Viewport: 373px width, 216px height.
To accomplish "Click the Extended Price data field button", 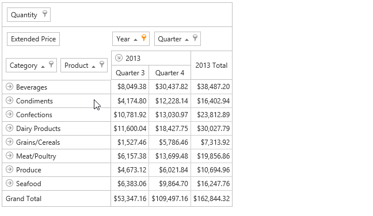I will click(x=33, y=39).
